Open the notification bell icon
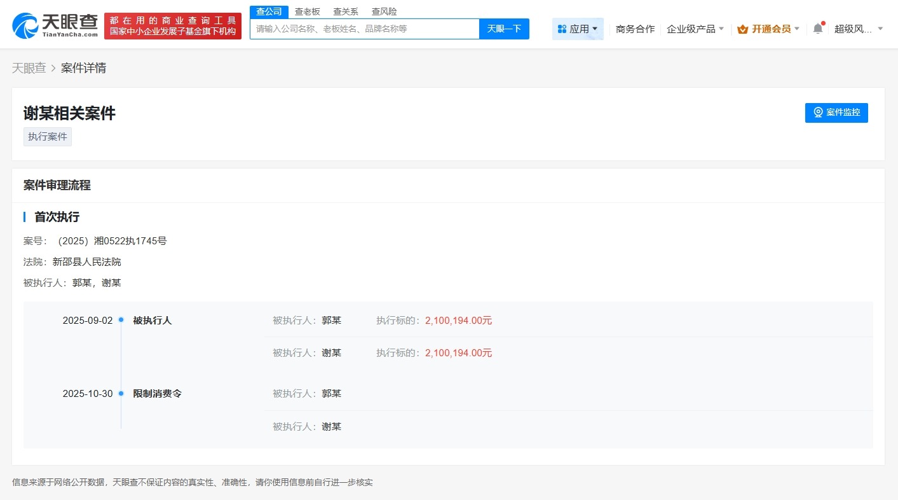This screenshot has height=500, width=898. tap(817, 29)
